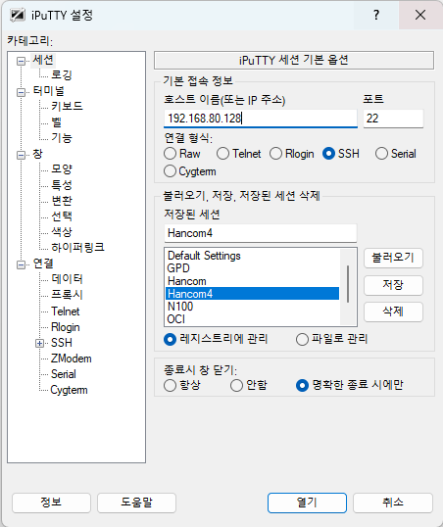Open the 색상 settings
Viewport: 443px width, 527px height.
pos(62,231)
